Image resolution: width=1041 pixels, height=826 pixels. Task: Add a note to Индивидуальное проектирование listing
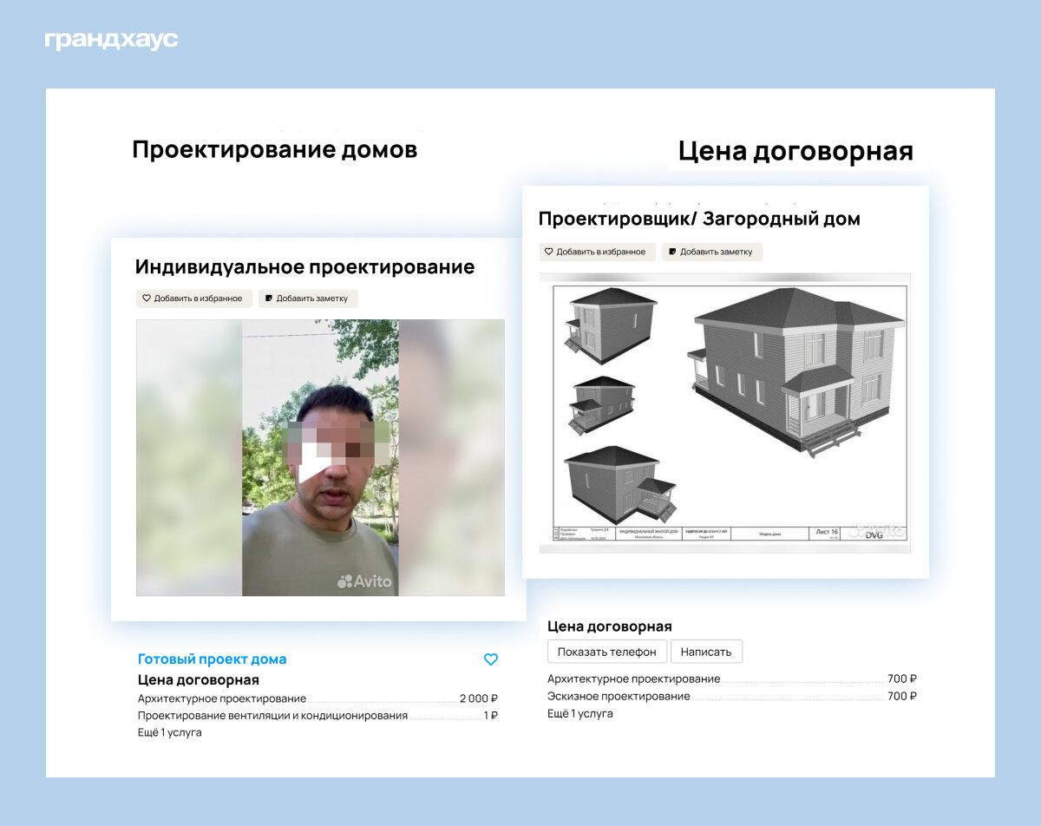pyautogui.click(x=308, y=298)
